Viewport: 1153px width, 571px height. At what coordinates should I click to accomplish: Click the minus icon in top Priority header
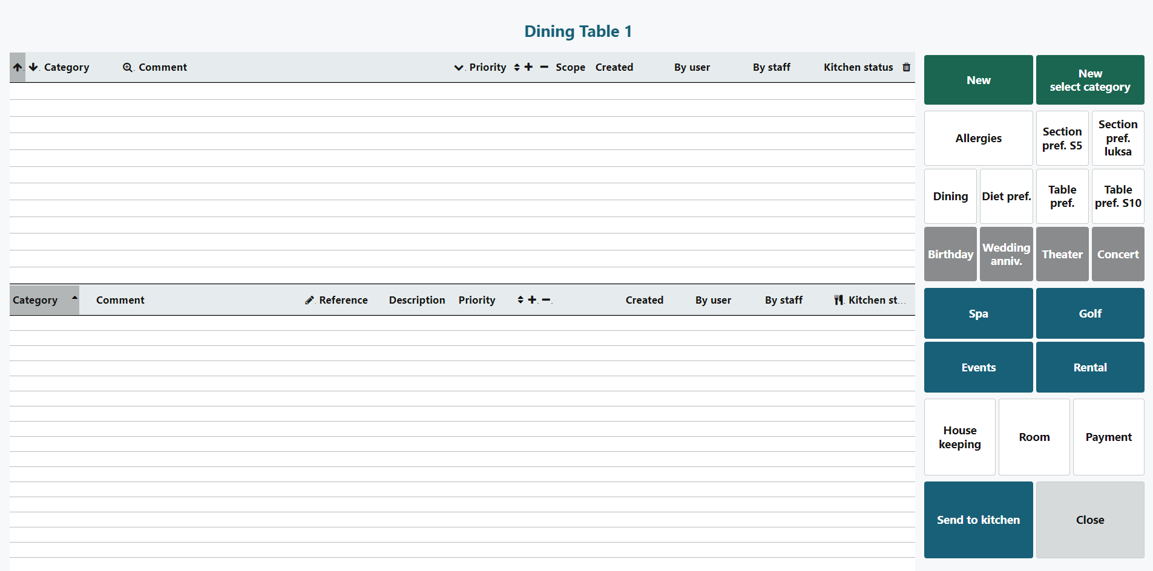544,67
